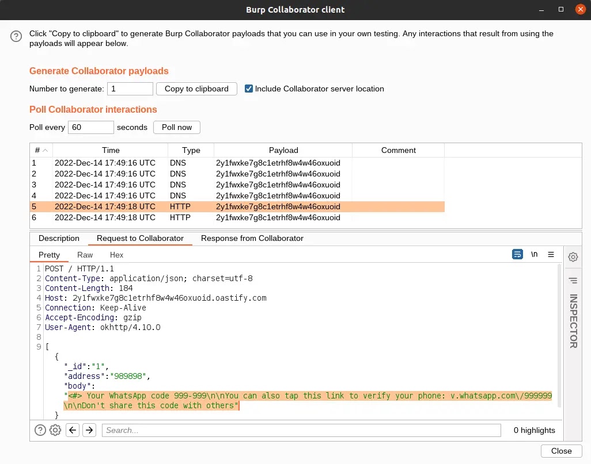Click the request editor vertical scrollbar
The height and width of the screenshot is (464, 591).
click(x=559, y=336)
